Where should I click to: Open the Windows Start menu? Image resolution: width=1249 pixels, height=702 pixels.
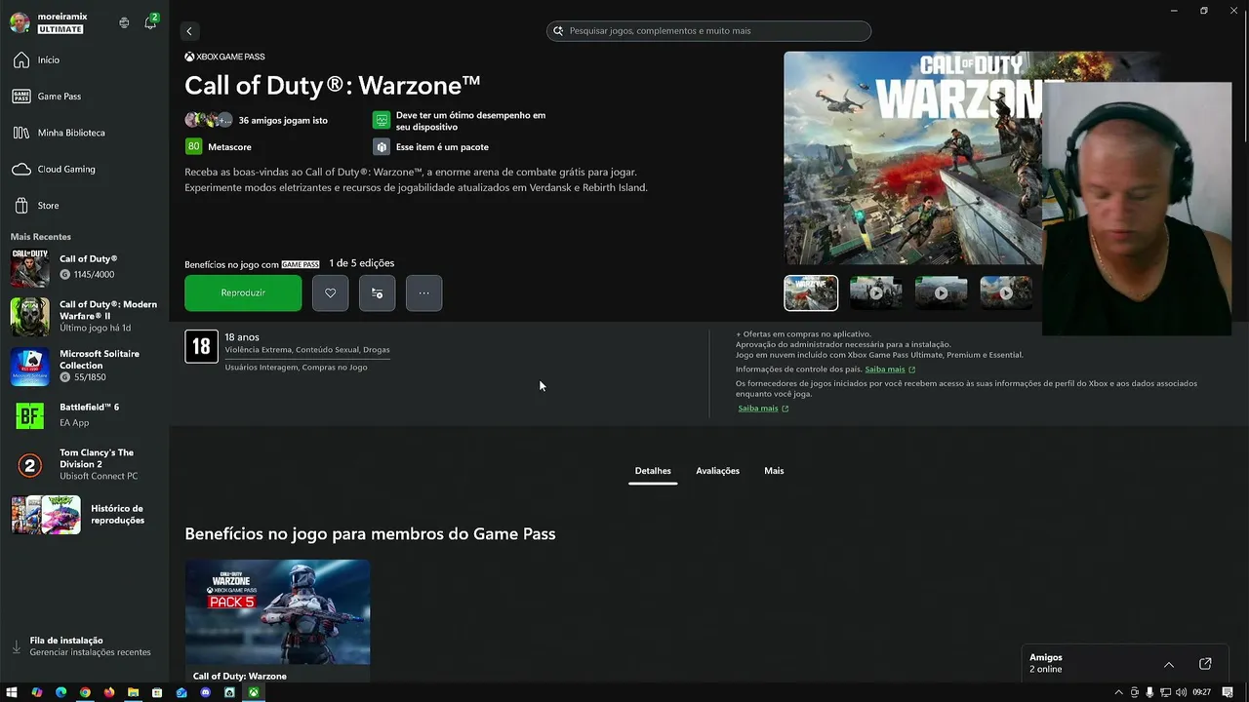(12, 692)
